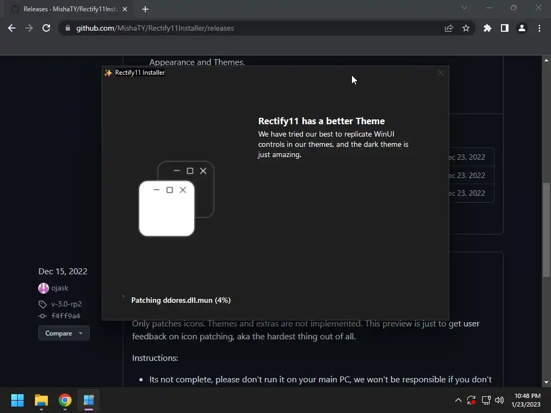The width and height of the screenshot is (551, 413).
Task: Click the Dec 15, 2022 release date
Action: [x=63, y=272]
